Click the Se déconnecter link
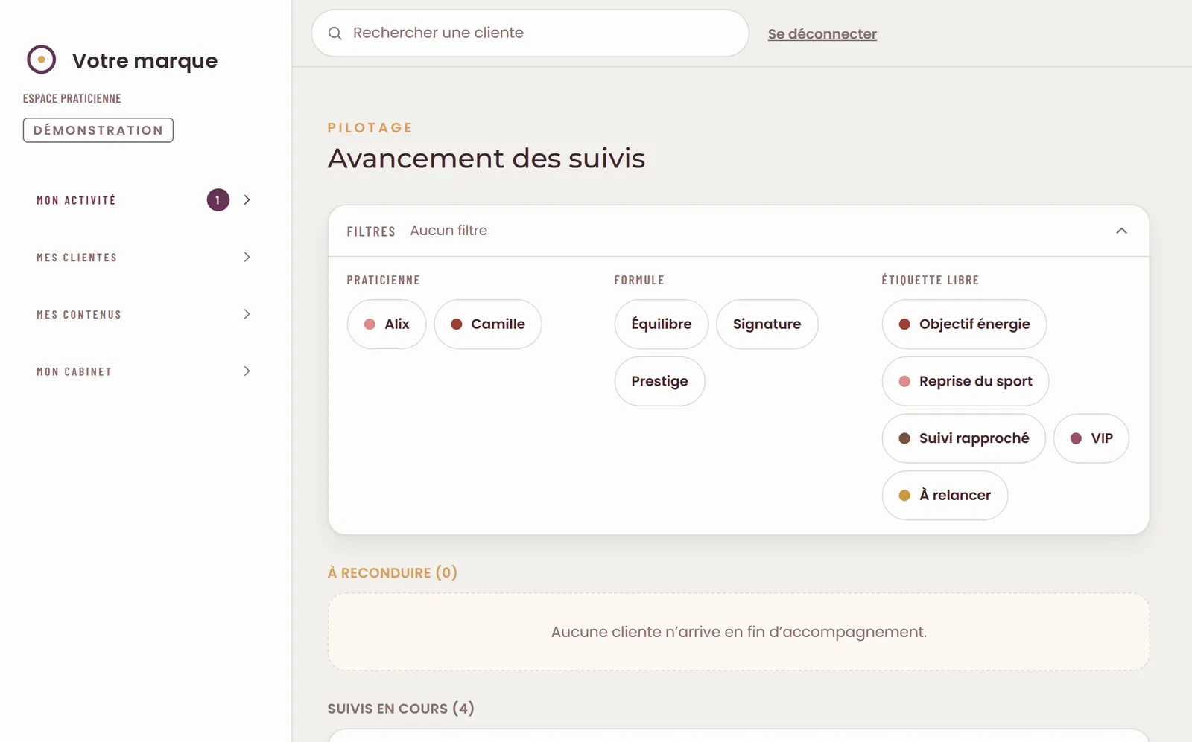1192x742 pixels. coord(822,34)
